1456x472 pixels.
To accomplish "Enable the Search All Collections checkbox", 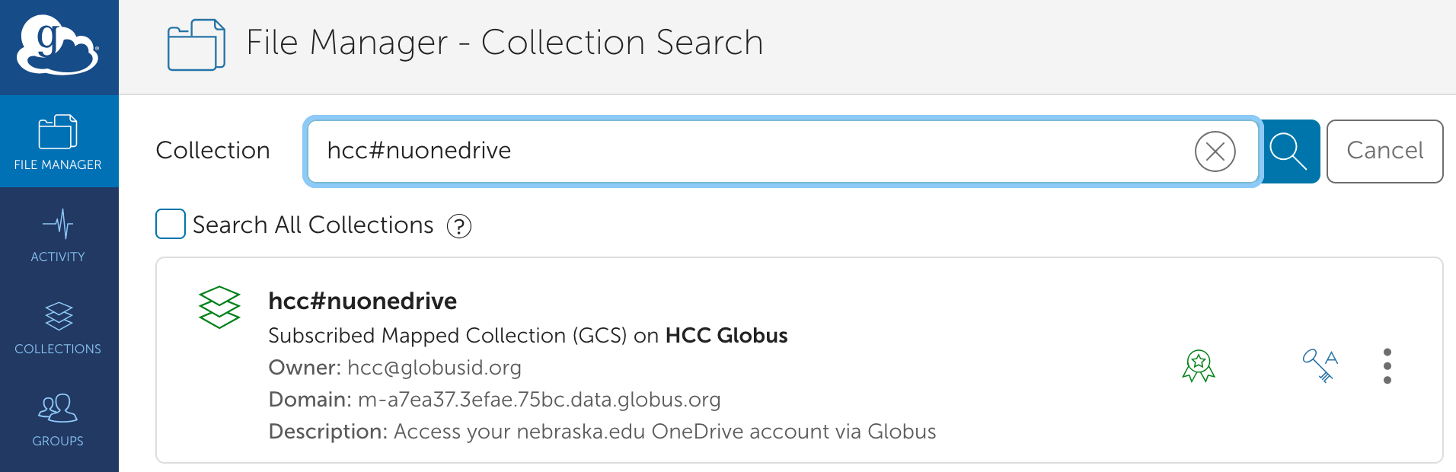I will [171, 225].
